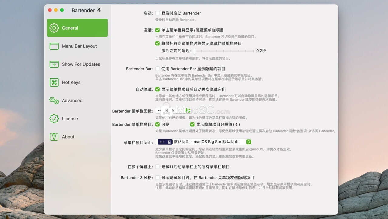
Task: Uncheck the 可见 checkbox
Action: (157, 124)
